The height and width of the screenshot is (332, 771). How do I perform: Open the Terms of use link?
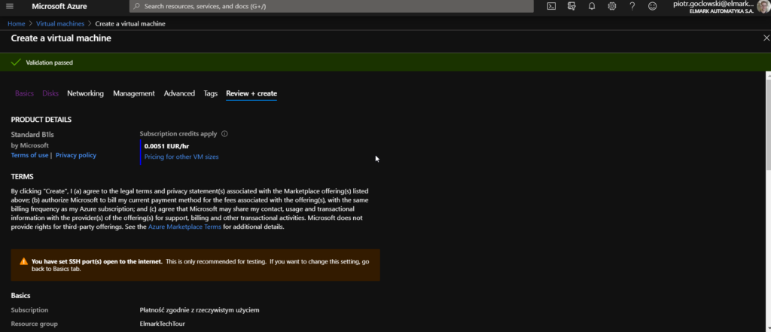(x=29, y=155)
